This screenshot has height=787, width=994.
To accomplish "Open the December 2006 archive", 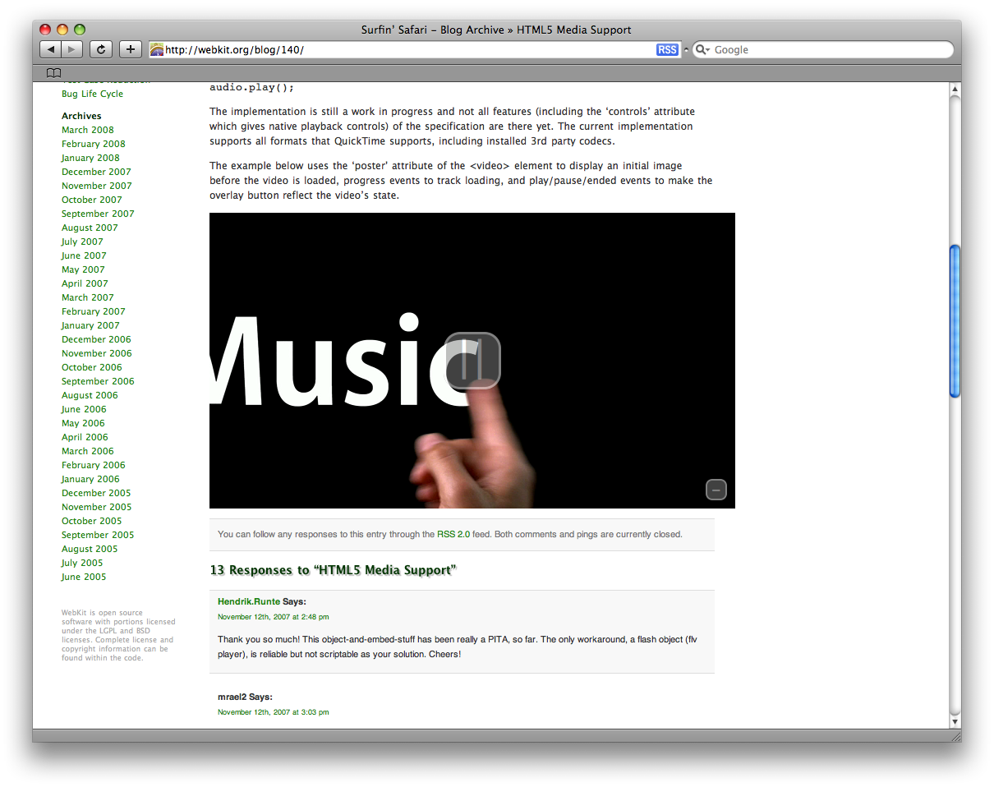I will point(96,339).
